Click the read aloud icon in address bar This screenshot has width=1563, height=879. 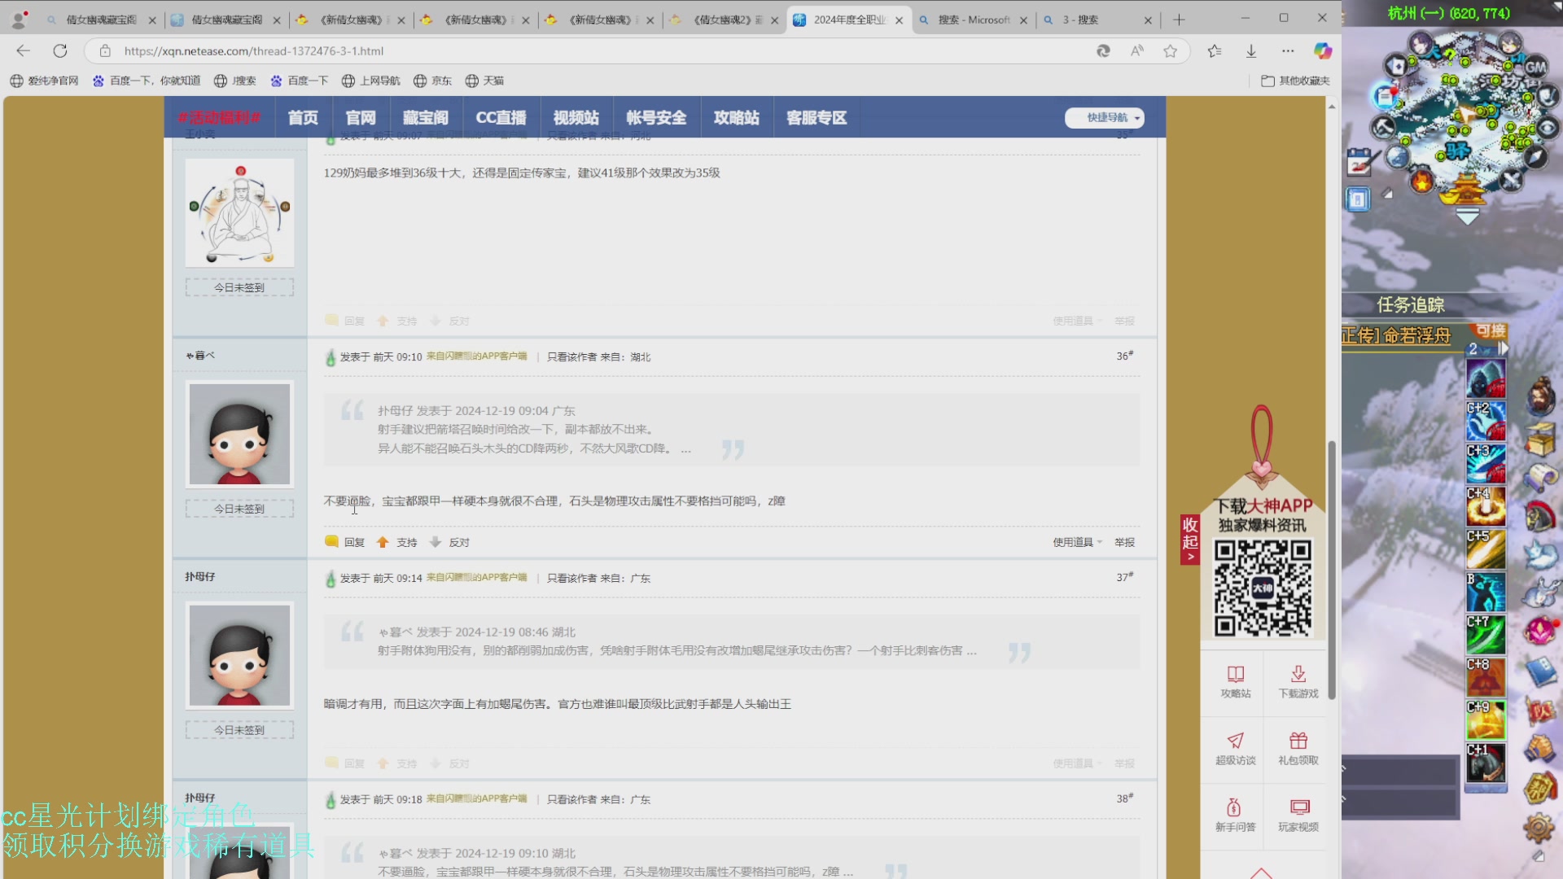[x=1137, y=51]
